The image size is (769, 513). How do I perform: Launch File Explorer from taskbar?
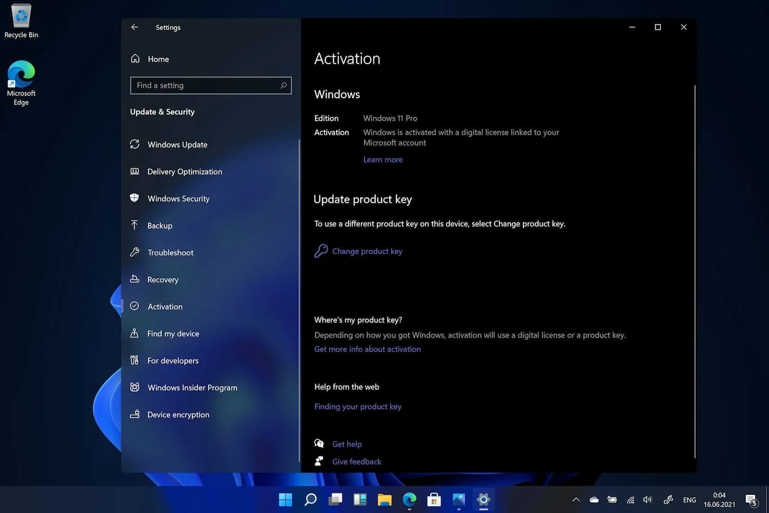pyautogui.click(x=385, y=499)
